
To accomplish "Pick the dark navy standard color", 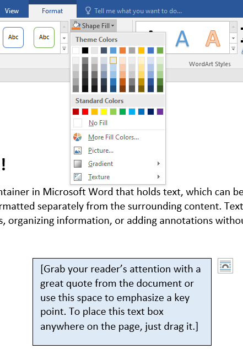I will click(x=150, y=111).
